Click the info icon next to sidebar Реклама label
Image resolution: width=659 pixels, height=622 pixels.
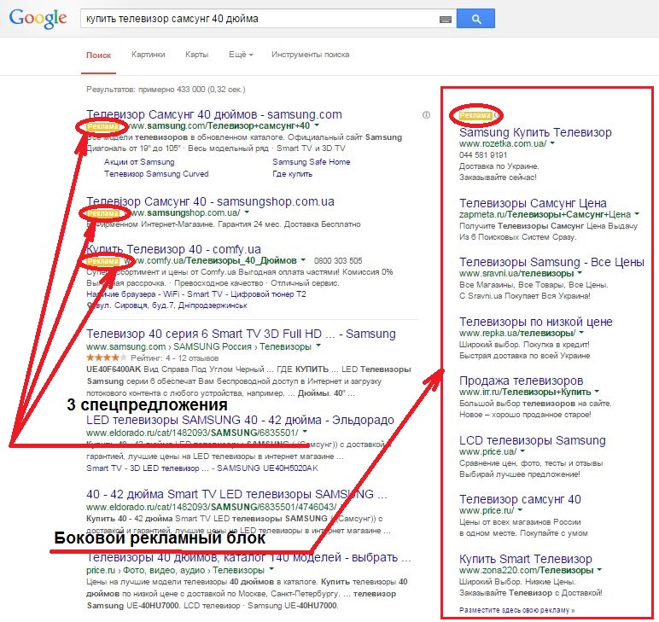497,114
